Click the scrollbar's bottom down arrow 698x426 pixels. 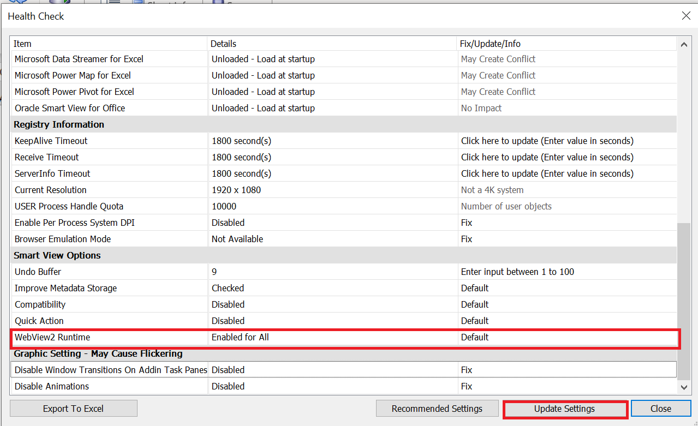point(684,387)
